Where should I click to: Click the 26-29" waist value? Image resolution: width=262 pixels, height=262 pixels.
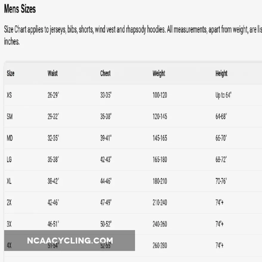tap(53, 95)
